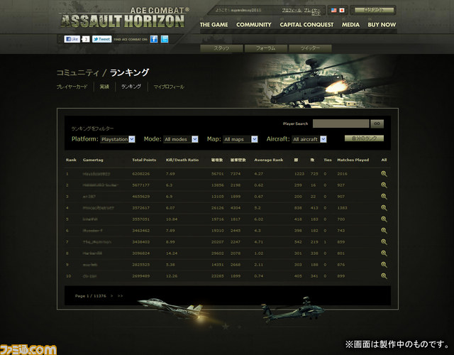The height and width of the screenshot is (355, 454).
Task: Click magnifier for 10.84 kill/death row
Action: pyautogui.click(x=384, y=219)
